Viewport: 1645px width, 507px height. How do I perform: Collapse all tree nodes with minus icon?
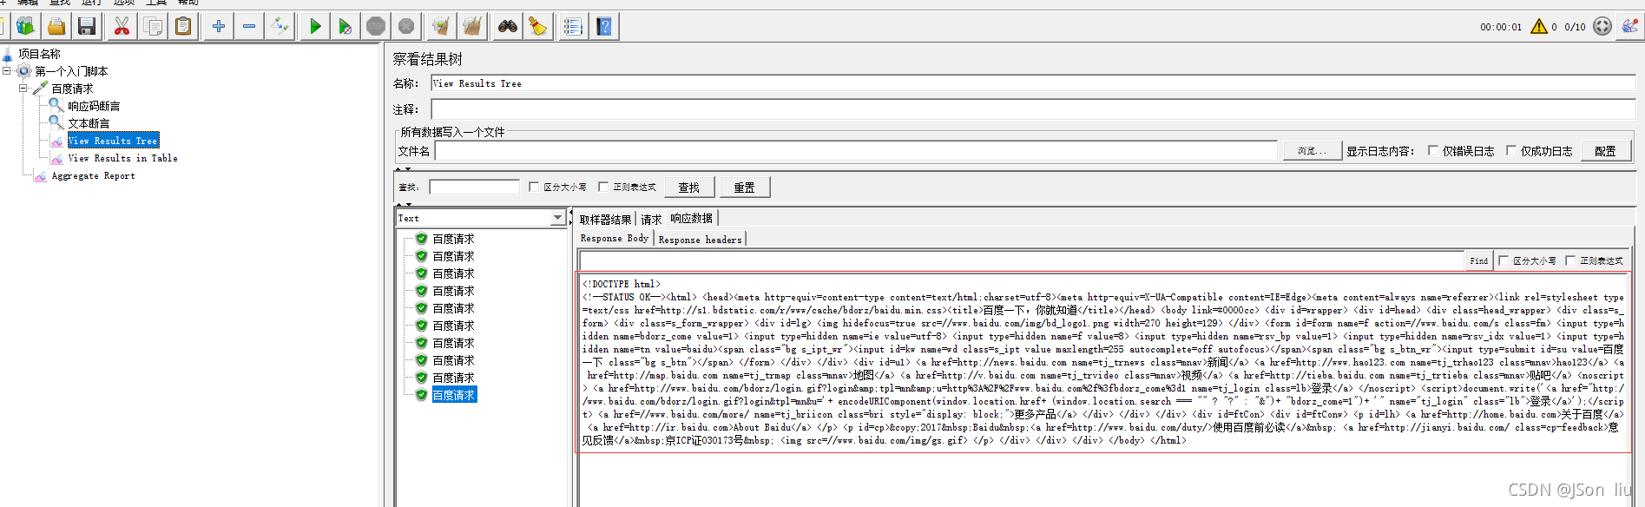(249, 27)
